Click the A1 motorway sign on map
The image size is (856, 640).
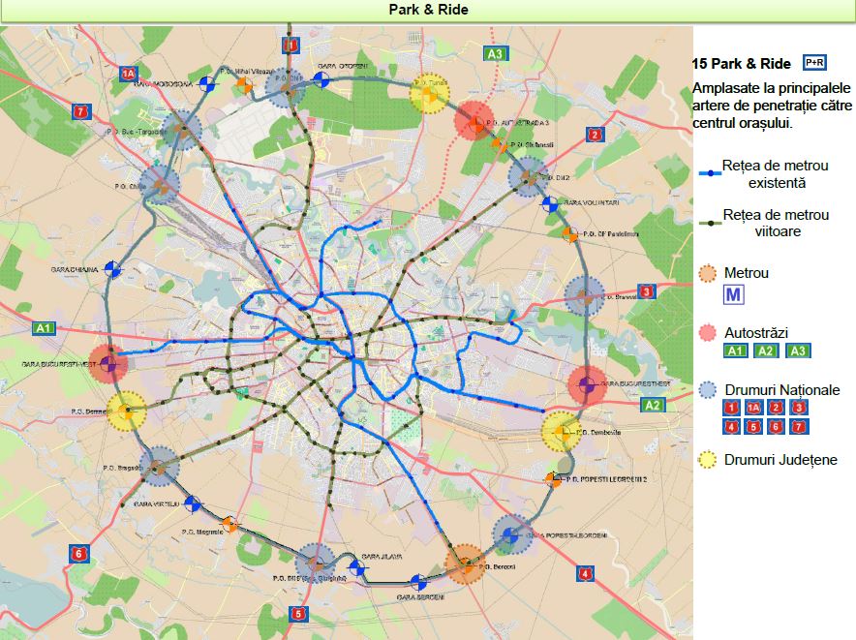point(43,328)
